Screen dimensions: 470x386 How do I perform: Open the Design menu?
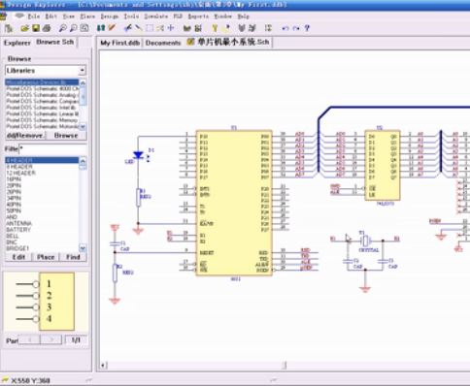pos(110,16)
